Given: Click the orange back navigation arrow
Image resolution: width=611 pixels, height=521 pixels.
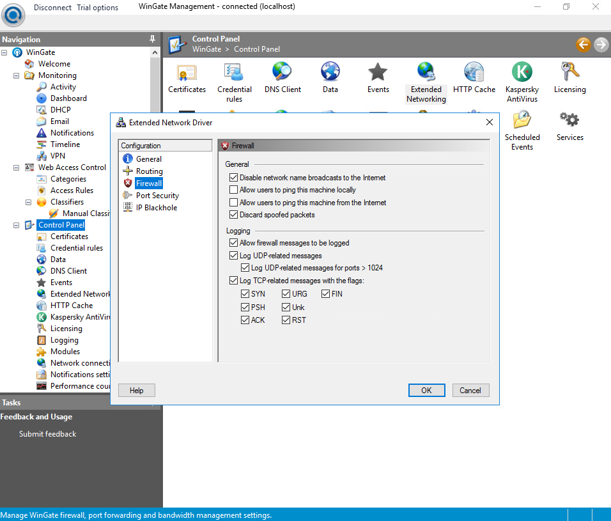Looking at the screenshot, I should (583, 44).
